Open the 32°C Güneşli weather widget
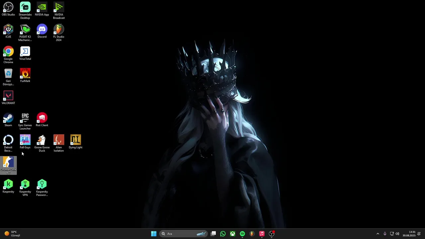This screenshot has width=425, height=239. pyautogui.click(x=12, y=234)
